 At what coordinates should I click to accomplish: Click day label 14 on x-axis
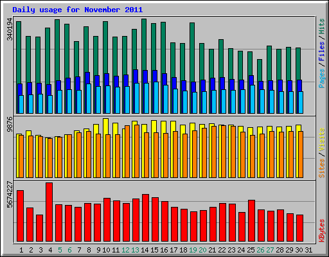point(145,250)
